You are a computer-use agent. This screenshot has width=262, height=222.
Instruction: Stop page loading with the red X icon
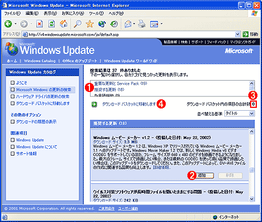tap(39, 24)
